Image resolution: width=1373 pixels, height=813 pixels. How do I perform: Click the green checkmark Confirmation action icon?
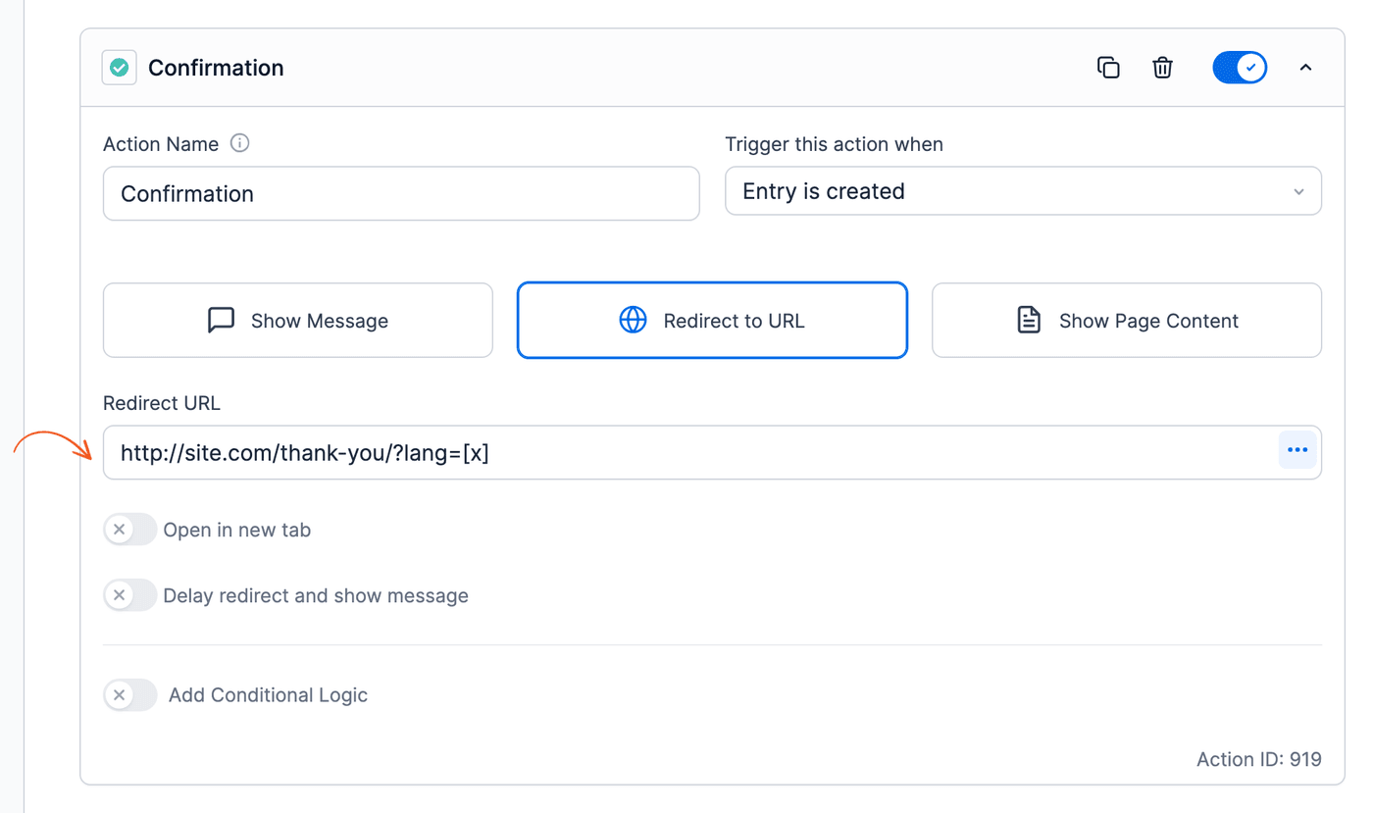point(120,68)
